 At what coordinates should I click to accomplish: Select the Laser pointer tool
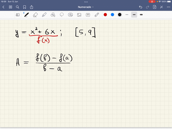click(x=97, y=15)
